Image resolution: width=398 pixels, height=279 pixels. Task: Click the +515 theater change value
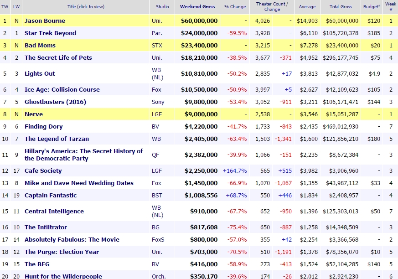(285, 171)
